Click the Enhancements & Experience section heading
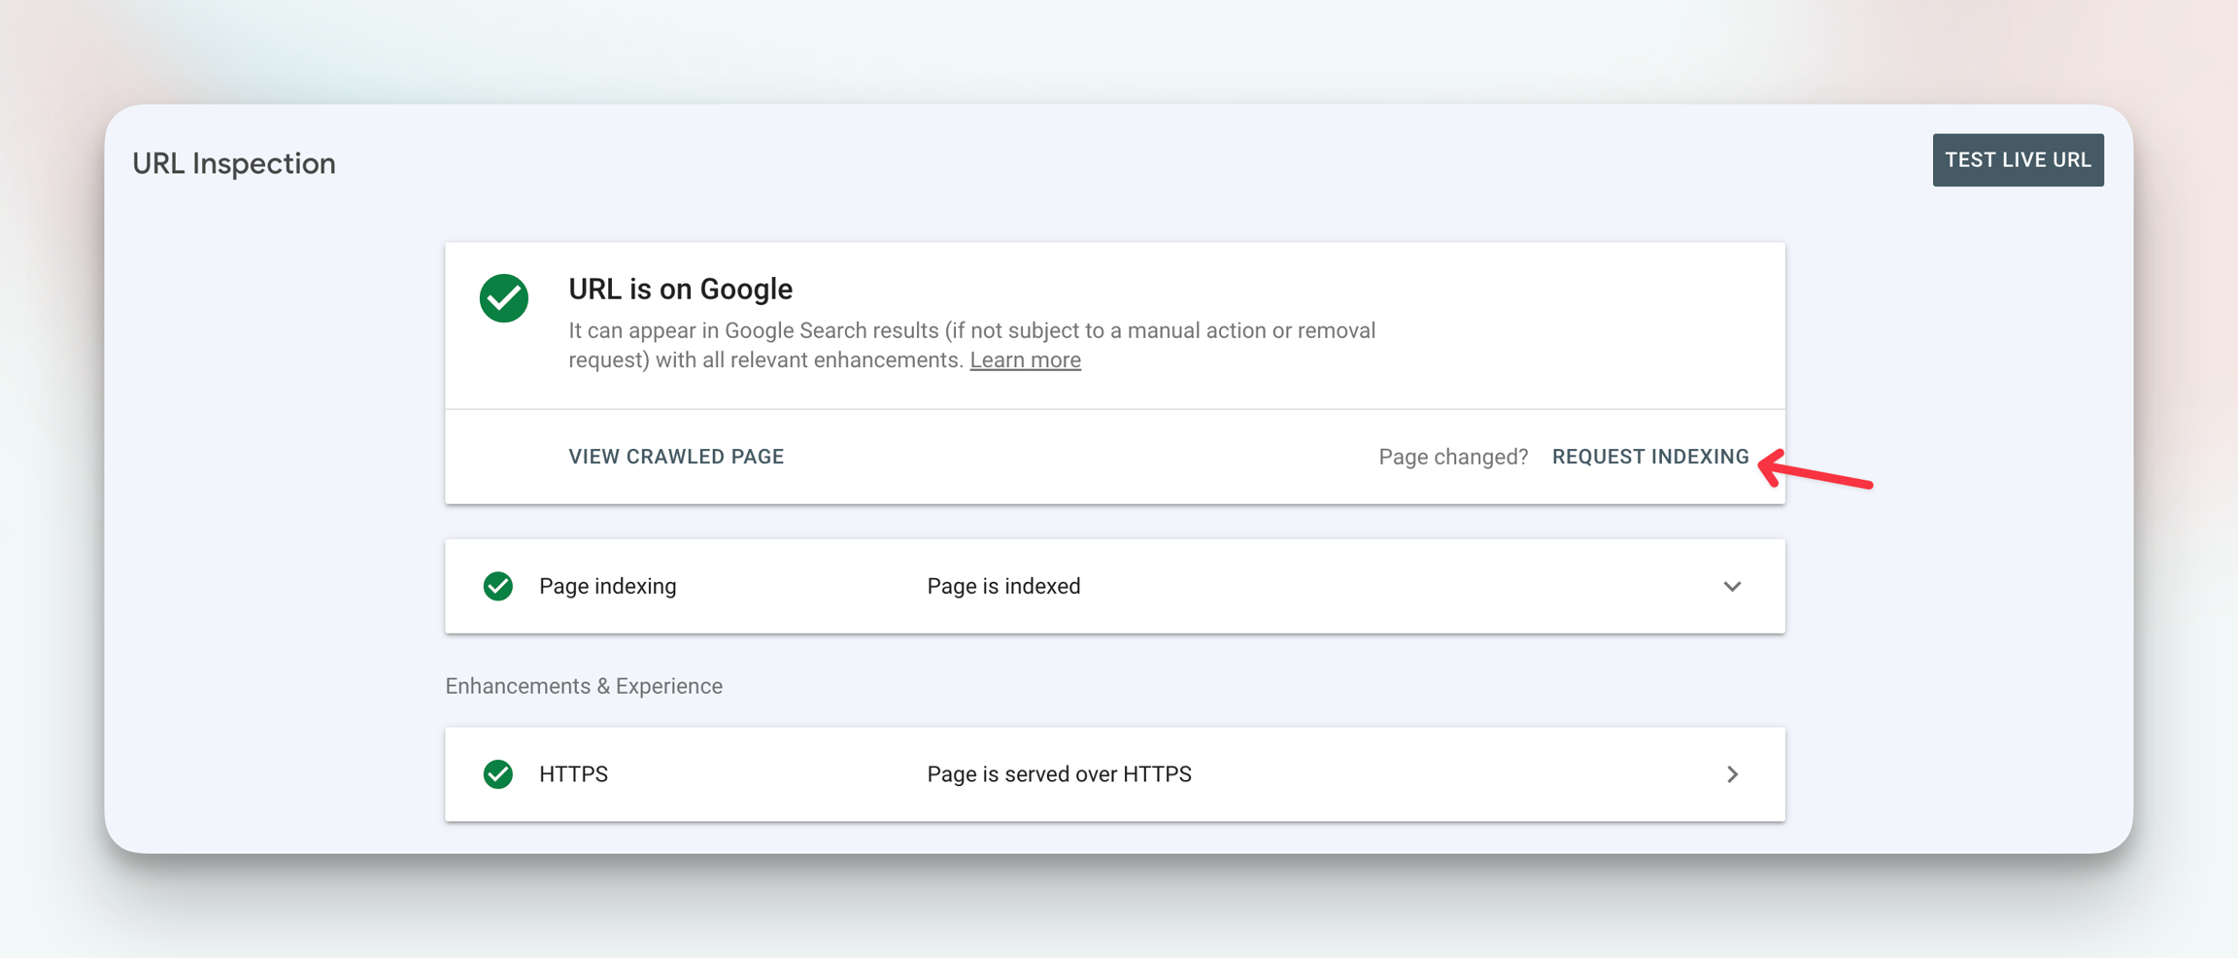This screenshot has height=958, width=2238. [x=584, y=686]
